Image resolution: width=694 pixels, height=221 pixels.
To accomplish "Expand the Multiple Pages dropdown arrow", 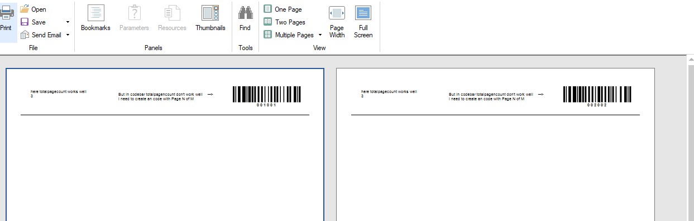I will [x=320, y=35].
